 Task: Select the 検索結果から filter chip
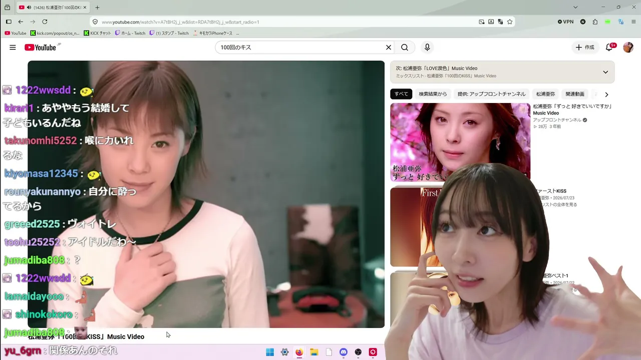pyautogui.click(x=433, y=94)
